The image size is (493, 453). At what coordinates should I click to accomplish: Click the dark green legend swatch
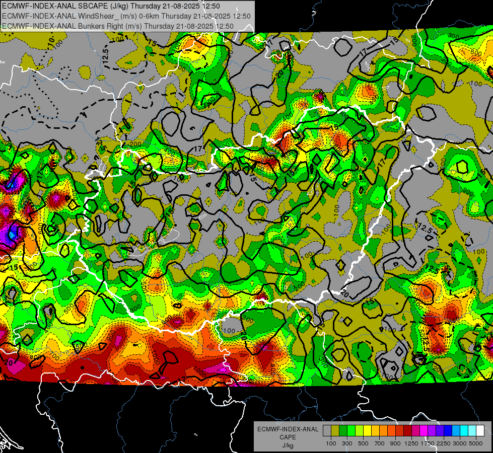coord(343,431)
